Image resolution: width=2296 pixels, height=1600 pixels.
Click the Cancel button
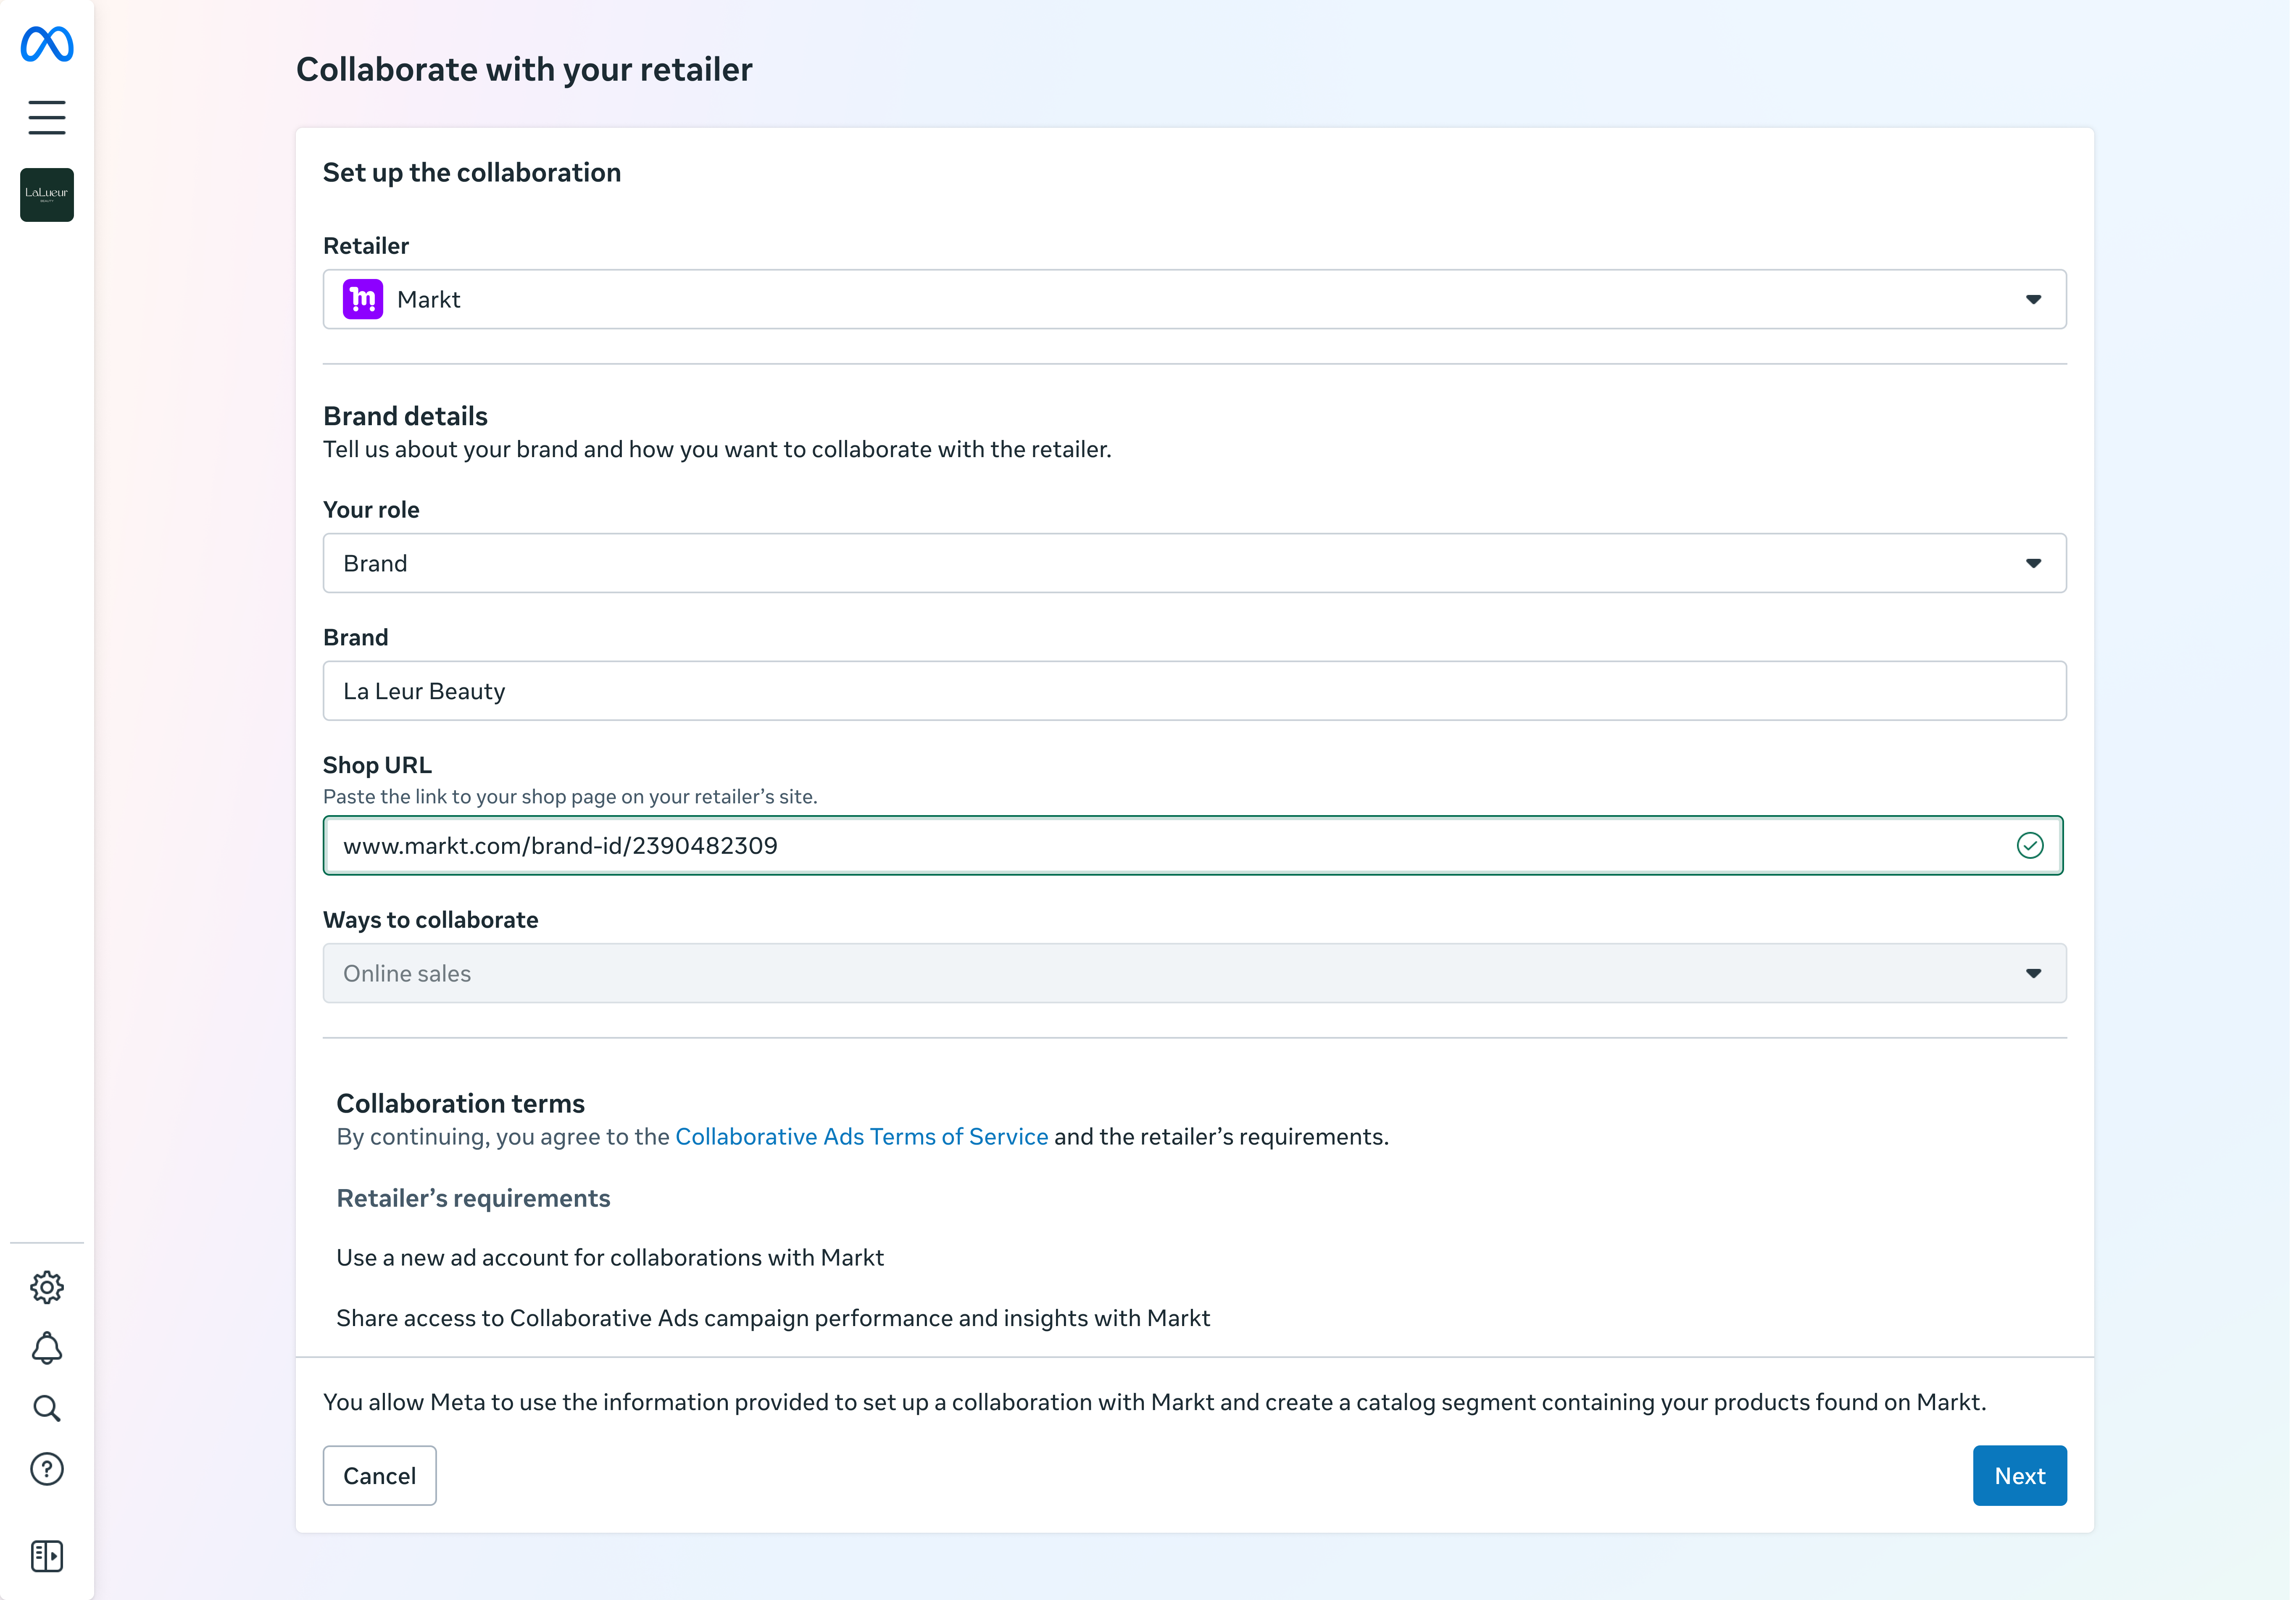[380, 1477]
